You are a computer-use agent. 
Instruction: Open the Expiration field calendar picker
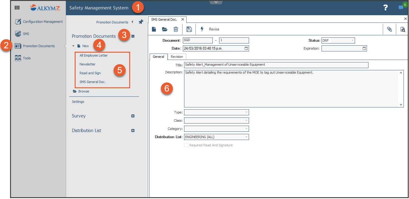pyautogui.click(x=364, y=48)
